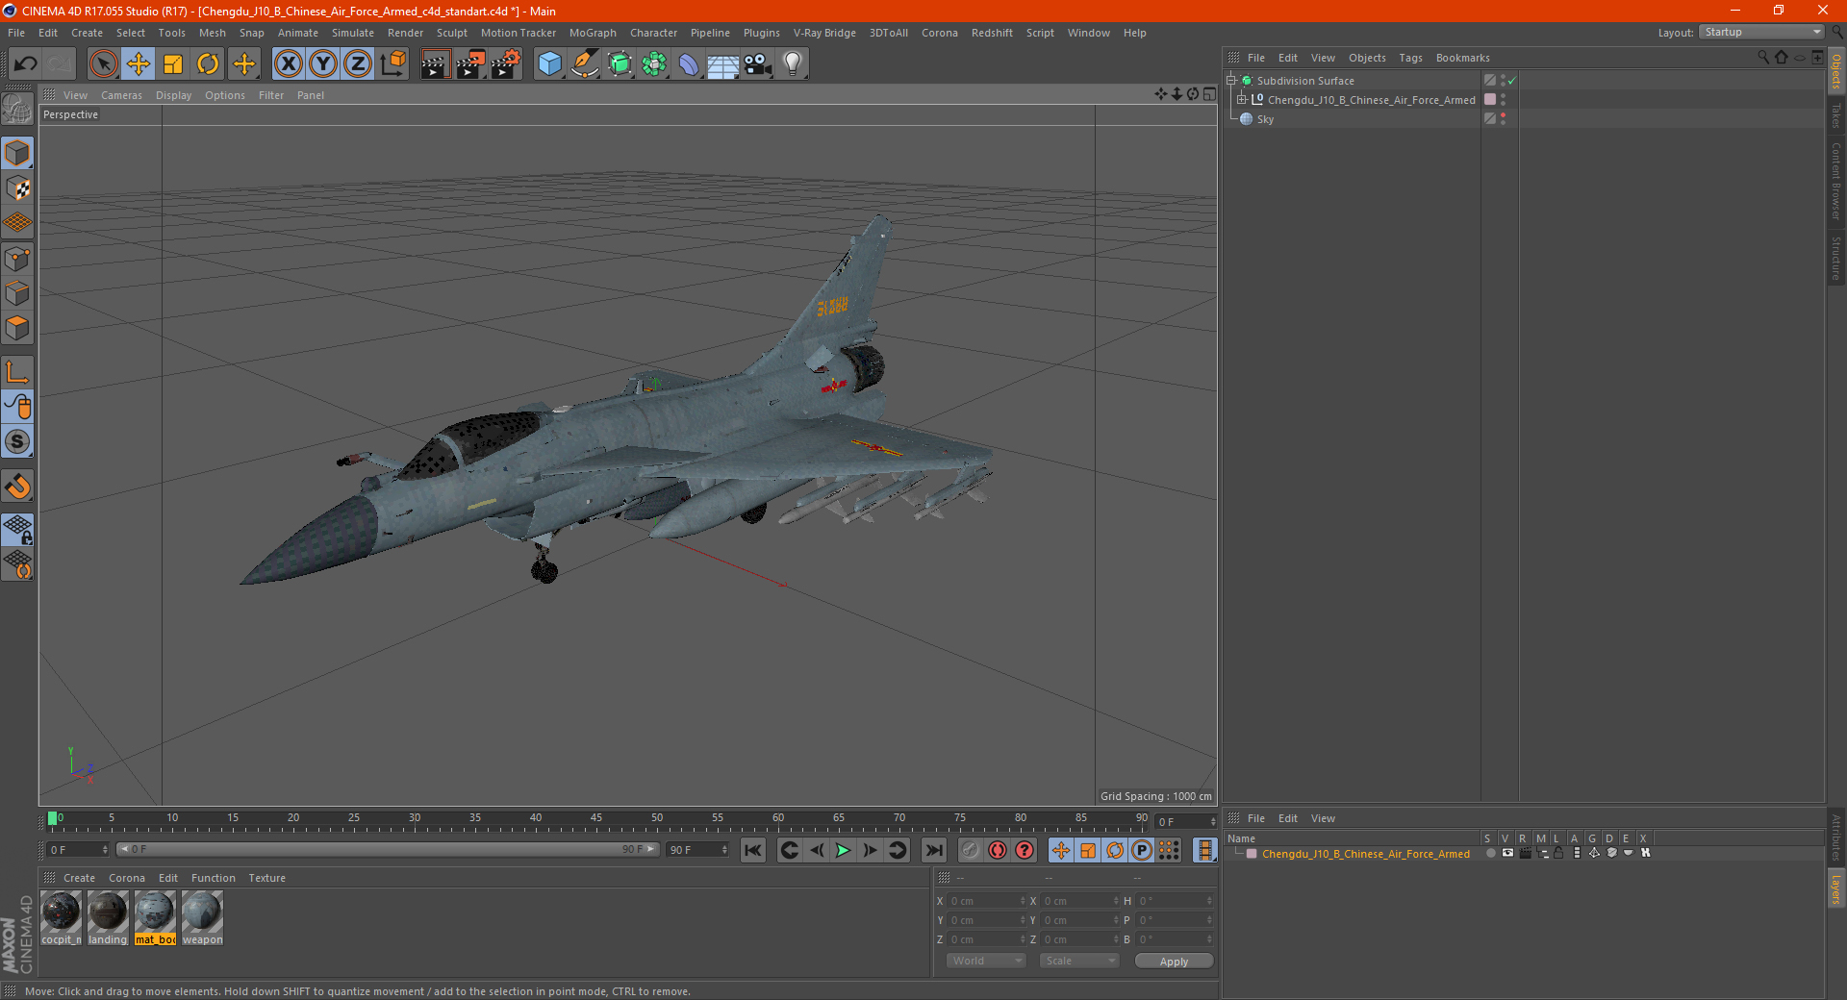
Task: Click record active objects key button
Action: pyautogui.click(x=971, y=850)
